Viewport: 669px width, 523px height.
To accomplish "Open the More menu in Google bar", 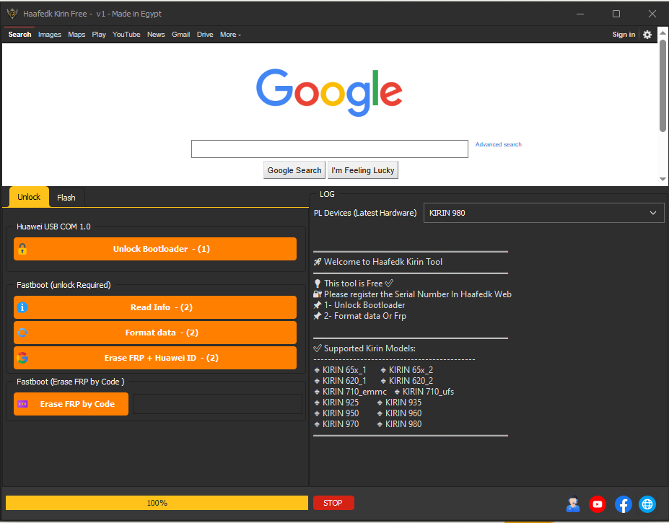I will 230,35.
